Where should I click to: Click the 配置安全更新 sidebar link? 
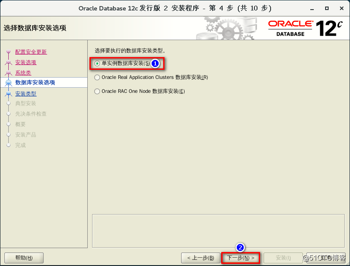(x=31, y=51)
